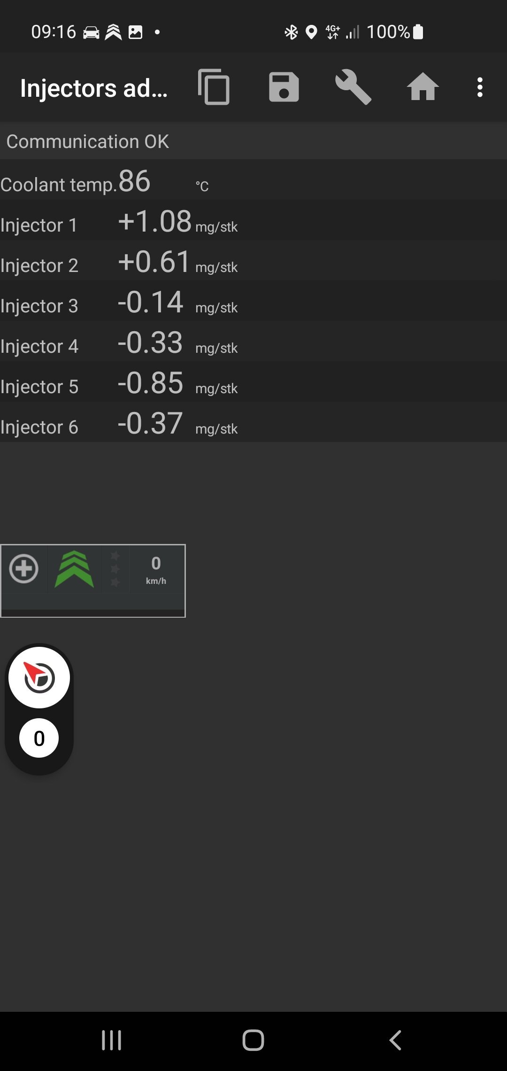507x1071 pixels.
Task: Tap the copy icon in toolbar
Action: 214,87
